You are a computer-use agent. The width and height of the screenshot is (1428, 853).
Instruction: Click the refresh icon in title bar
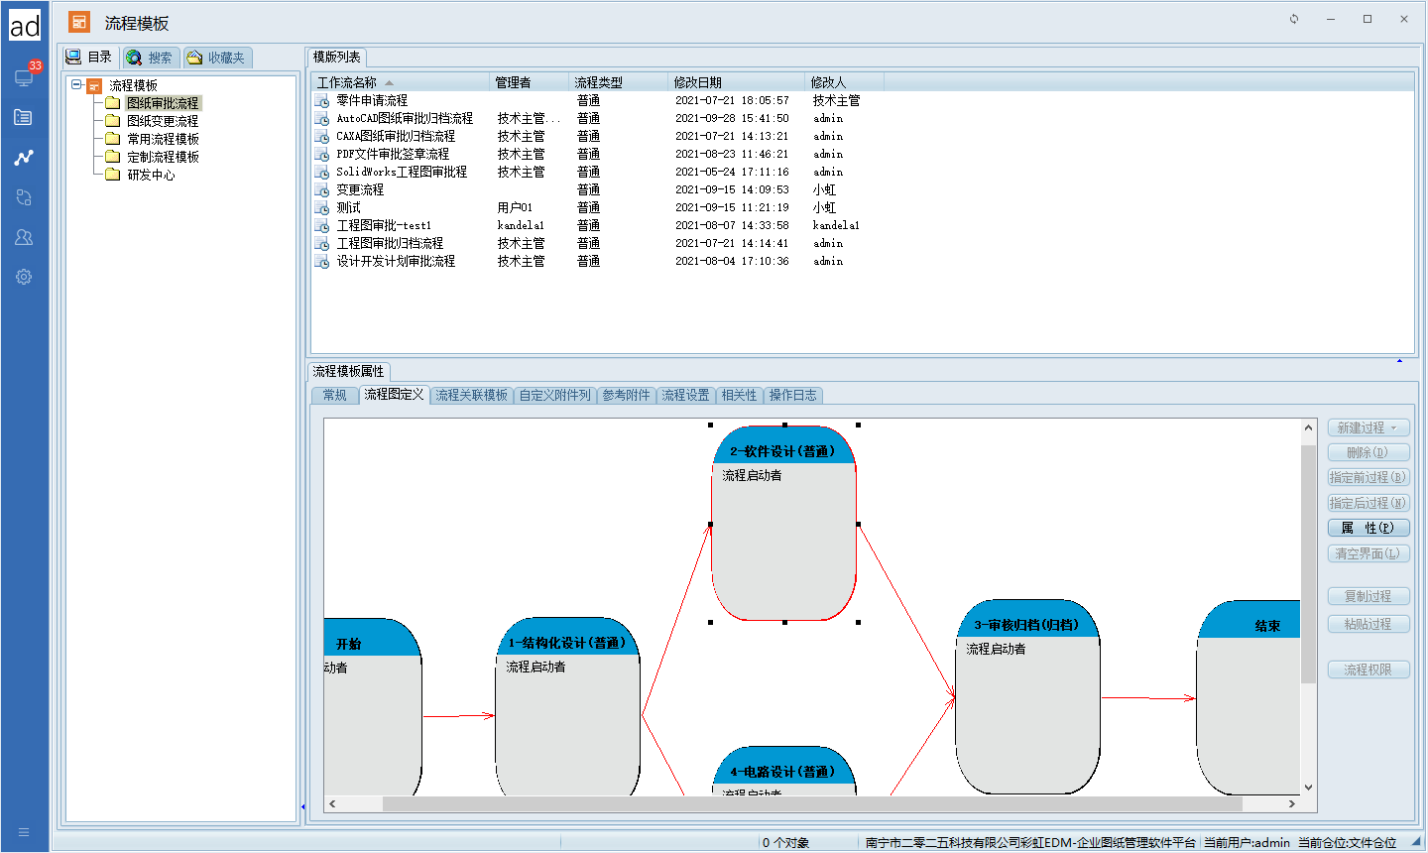click(1294, 19)
